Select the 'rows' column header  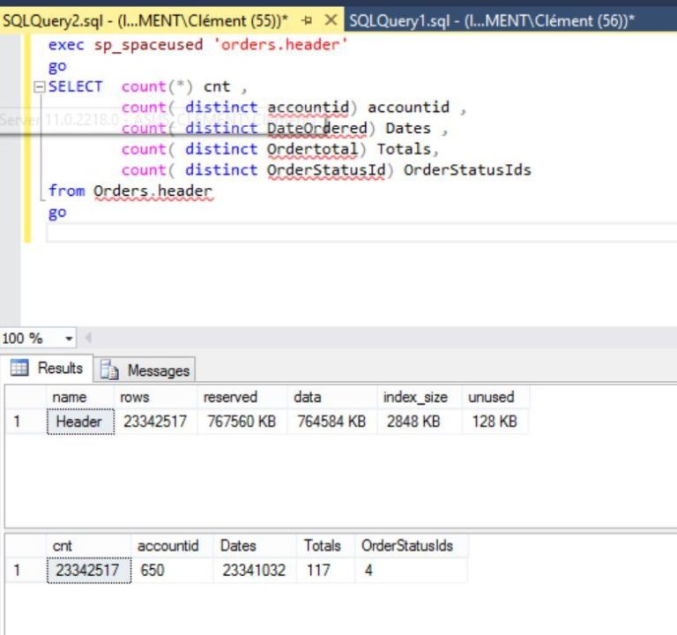pyautogui.click(x=134, y=398)
